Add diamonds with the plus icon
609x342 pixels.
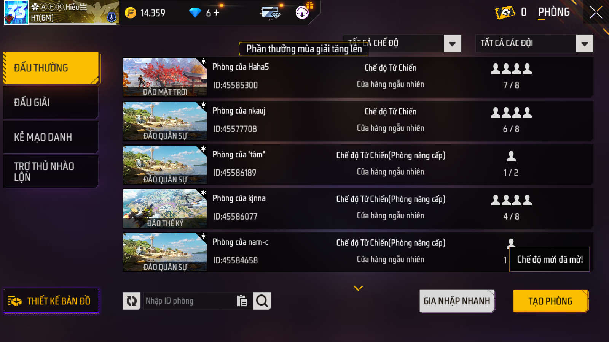coord(217,13)
